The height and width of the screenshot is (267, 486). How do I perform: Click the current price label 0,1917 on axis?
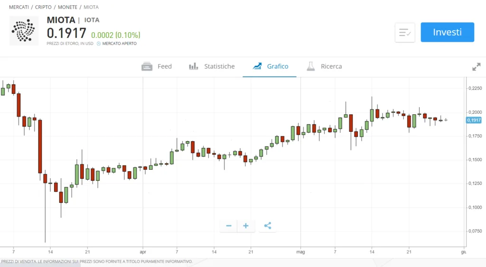(474, 120)
